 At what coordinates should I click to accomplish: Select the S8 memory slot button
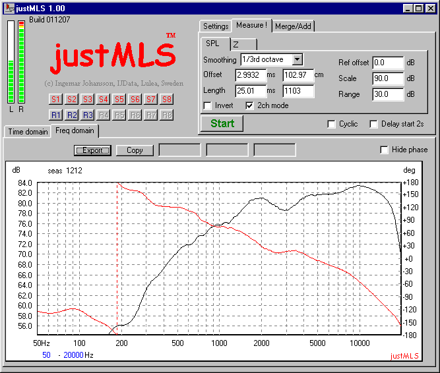coord(166,100)
